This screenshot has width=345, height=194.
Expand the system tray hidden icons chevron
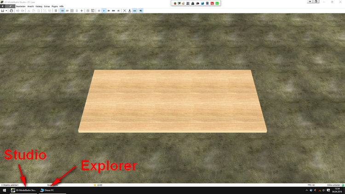(x=306, y=190)
